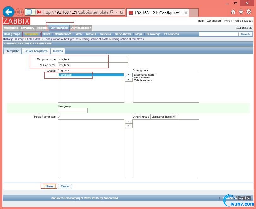Open Configuration of host groups history link
Image resolution: width=256 pixels, height=209 pixels.
point(61,39)
